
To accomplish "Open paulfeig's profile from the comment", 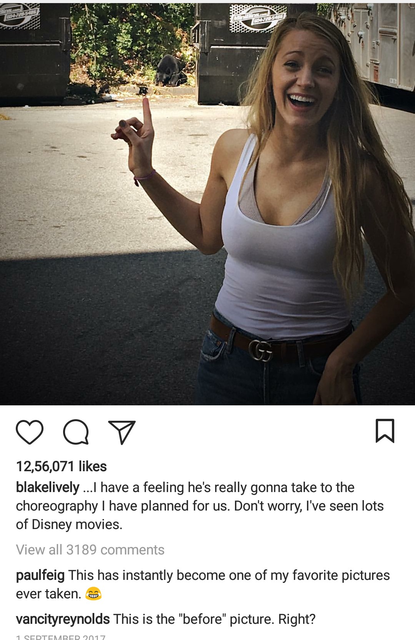I will coord(40,576).
